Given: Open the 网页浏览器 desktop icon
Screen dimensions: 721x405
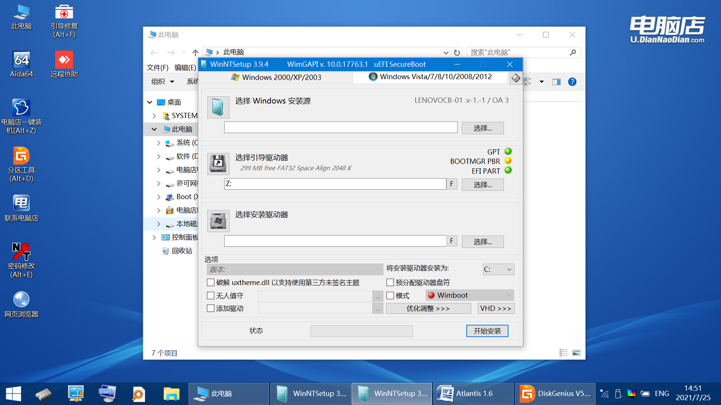Looking at the screenshot, I should 21,304.
